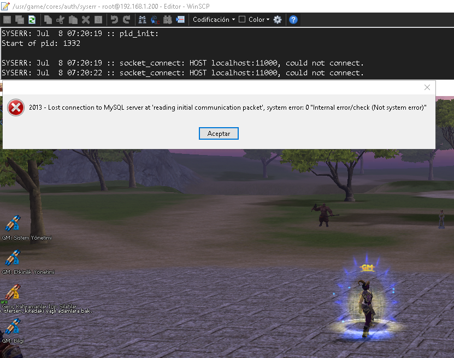The height and width of the screenshot is (358, 454).
Task: Open the Replace text icon
Action: click(155, 20)
